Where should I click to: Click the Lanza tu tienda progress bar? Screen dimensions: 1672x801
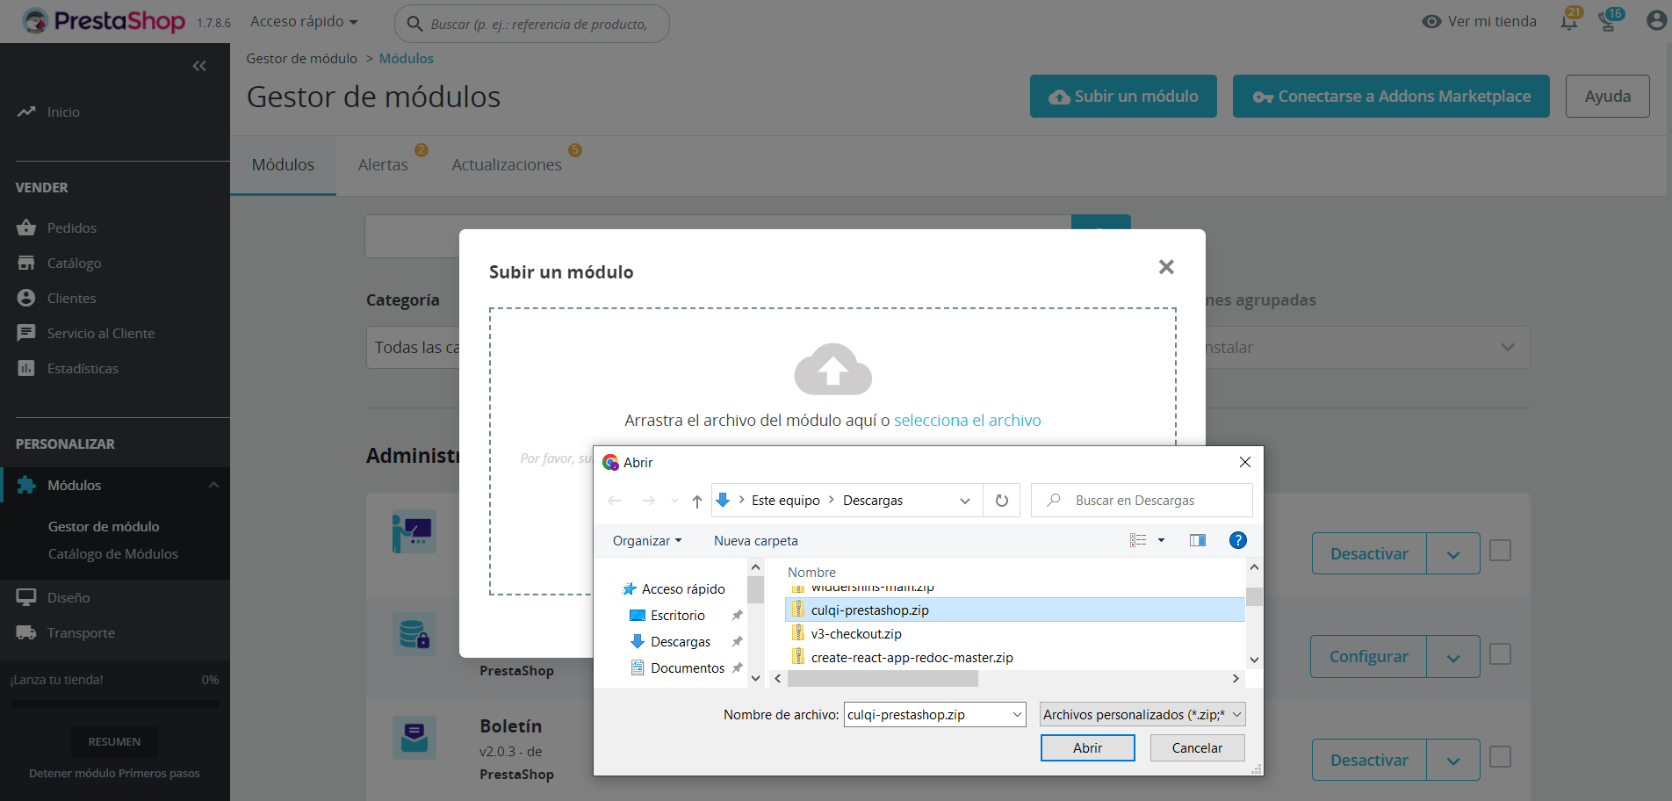114,703
